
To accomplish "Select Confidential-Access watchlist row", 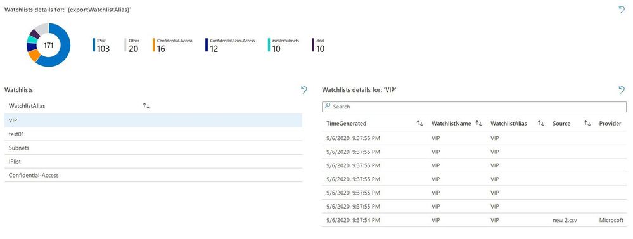I will (153, 175).
